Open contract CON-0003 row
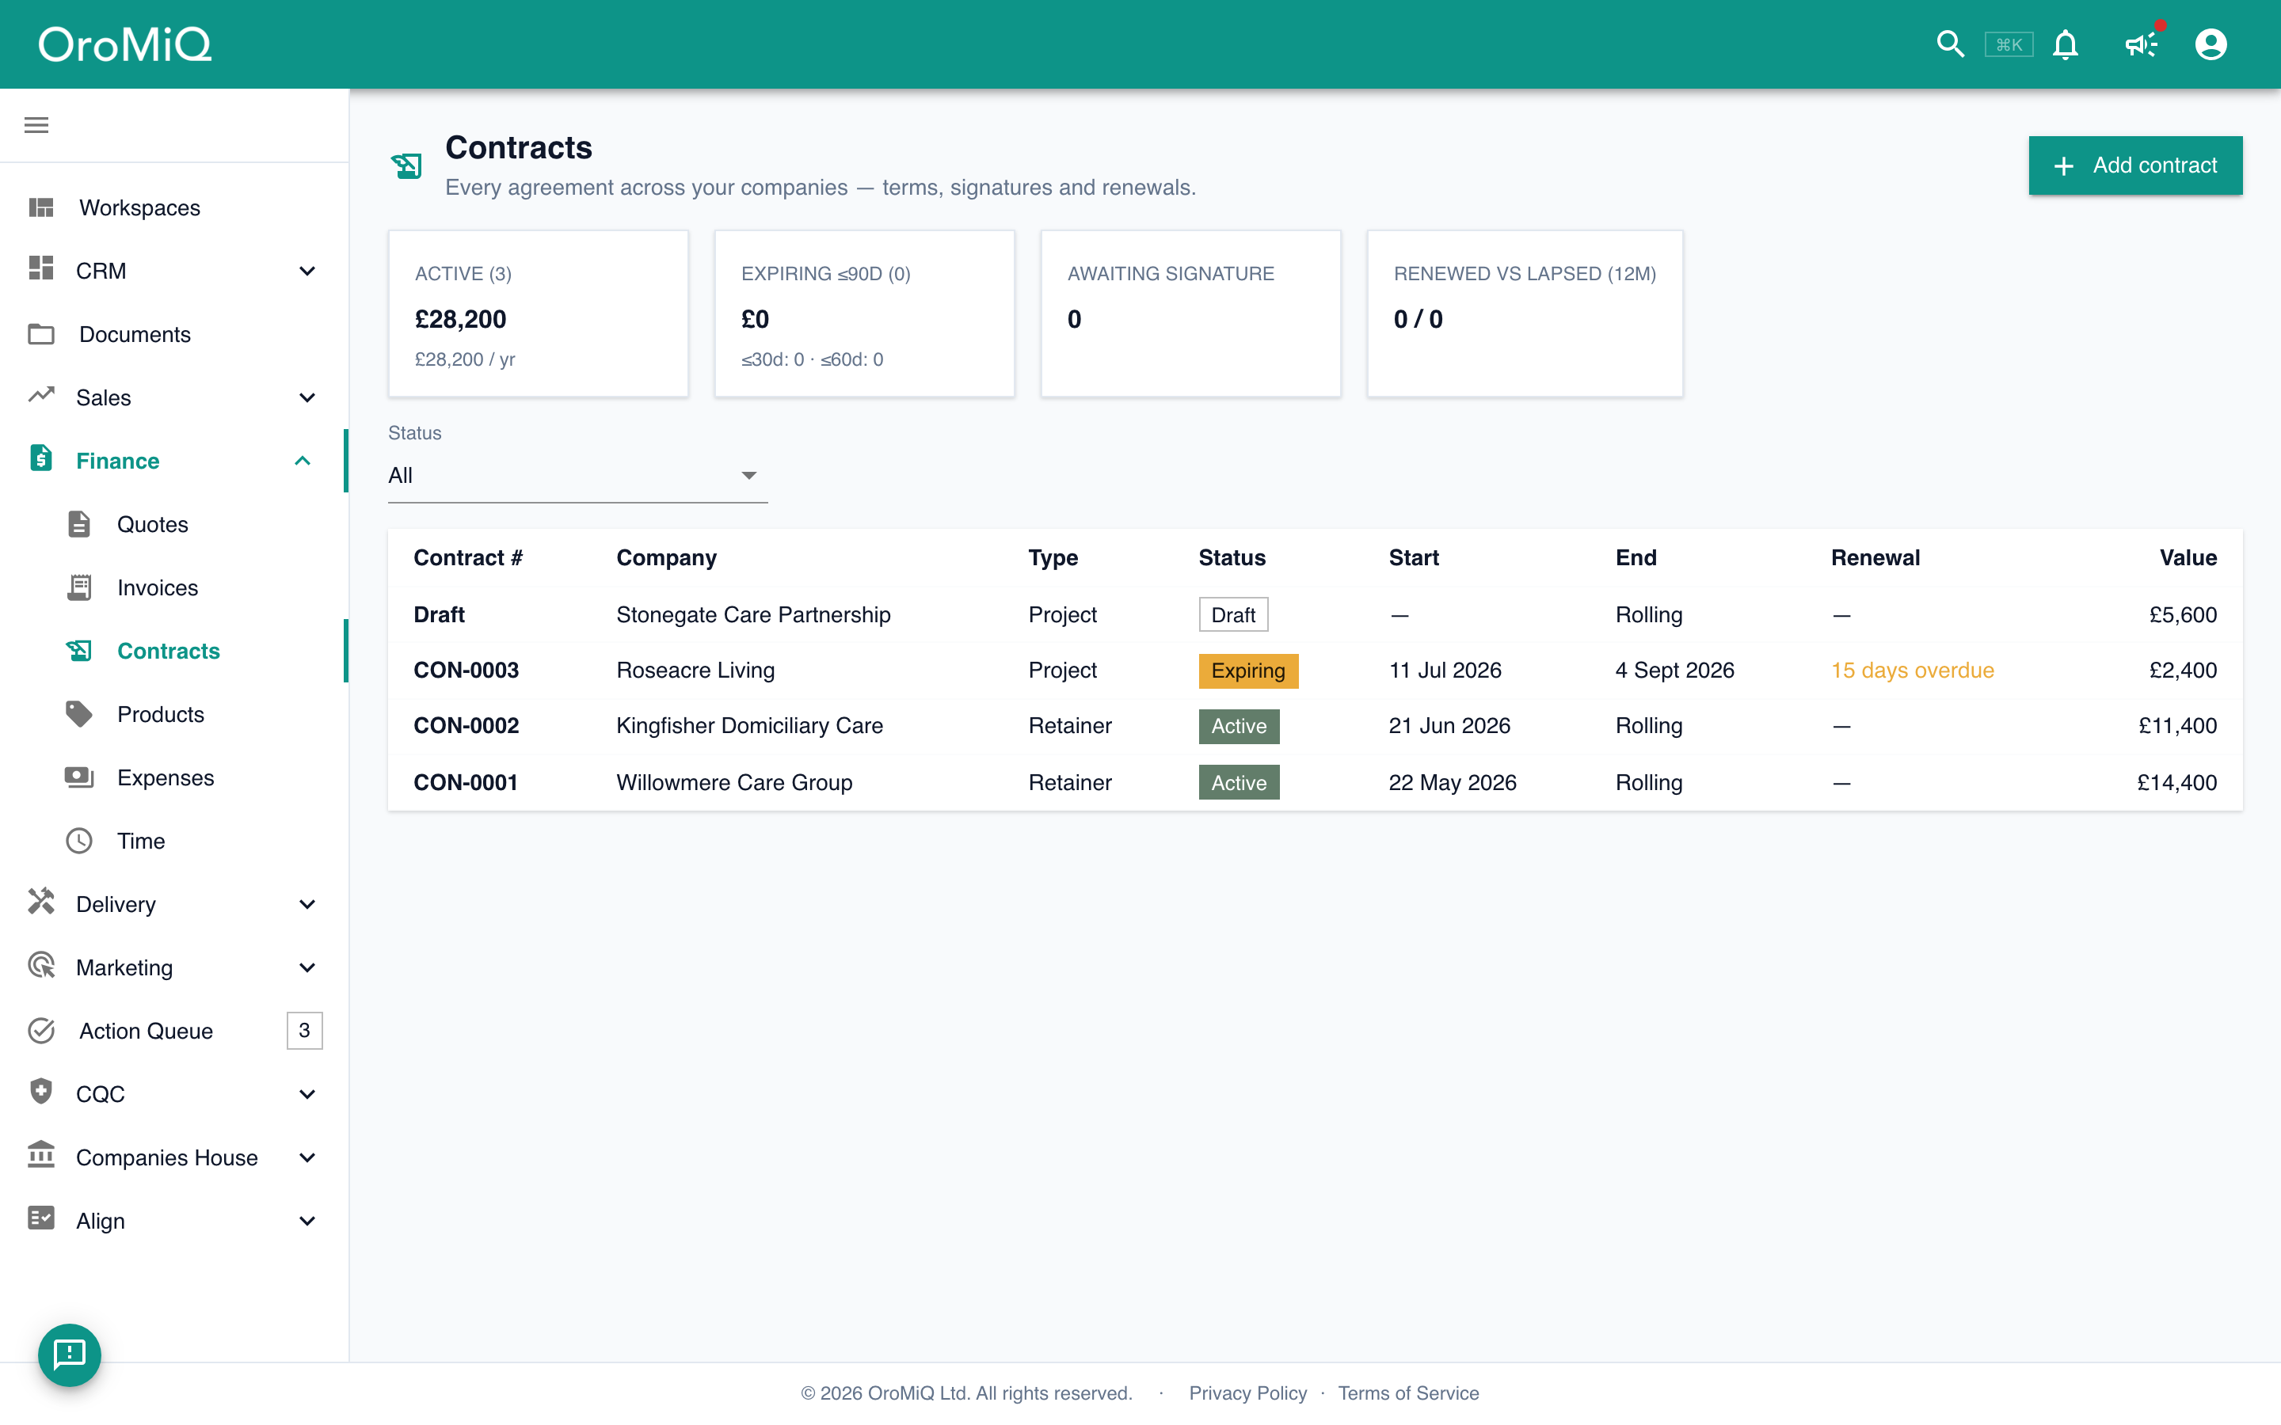This screenshot has height=1425, width=2281. click(1315, 670)
